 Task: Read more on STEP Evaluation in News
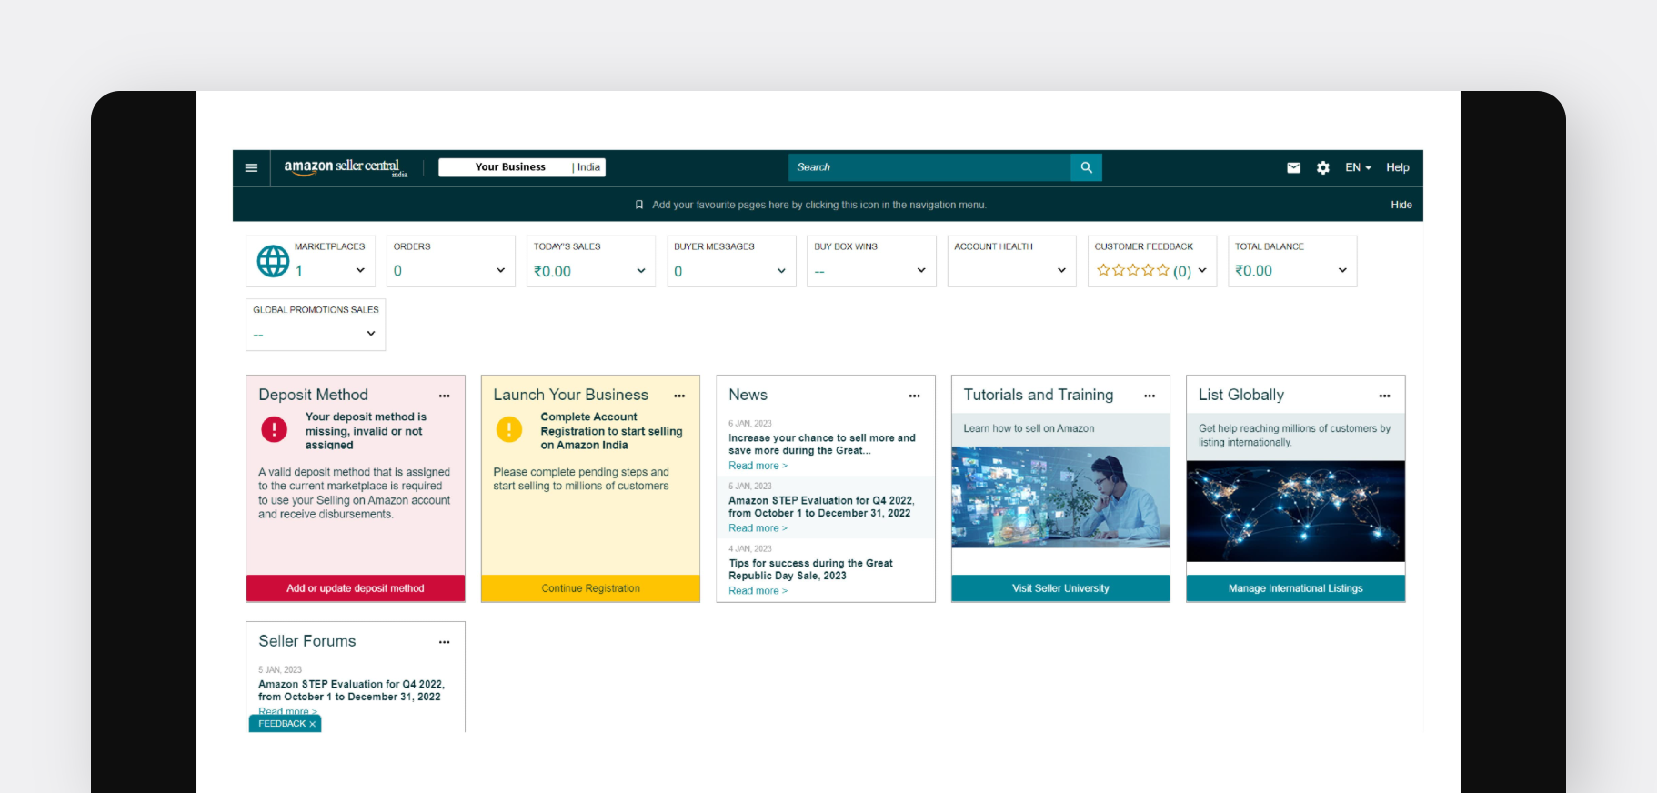pyautogui.click(x=758, y=528)
